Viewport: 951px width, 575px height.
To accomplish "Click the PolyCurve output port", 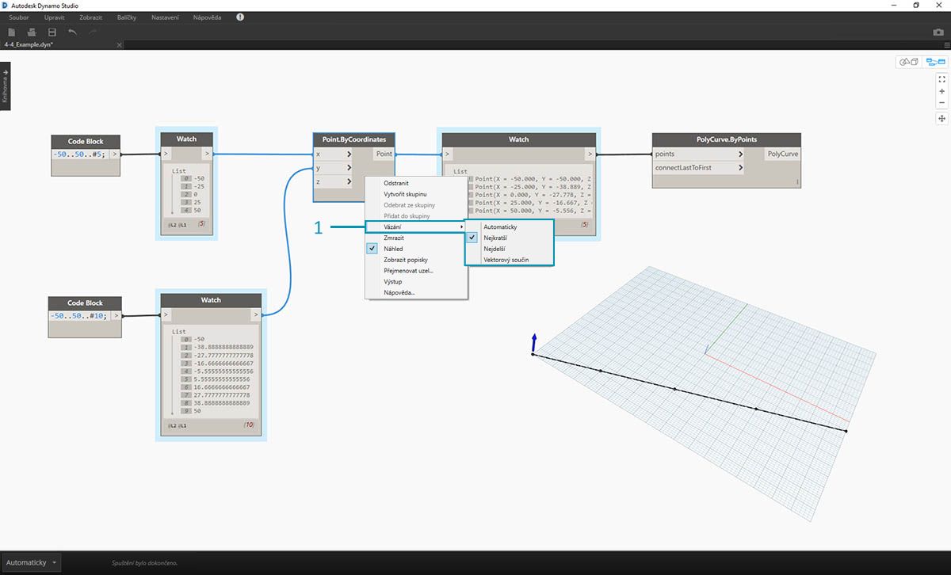I will (783, 154).
